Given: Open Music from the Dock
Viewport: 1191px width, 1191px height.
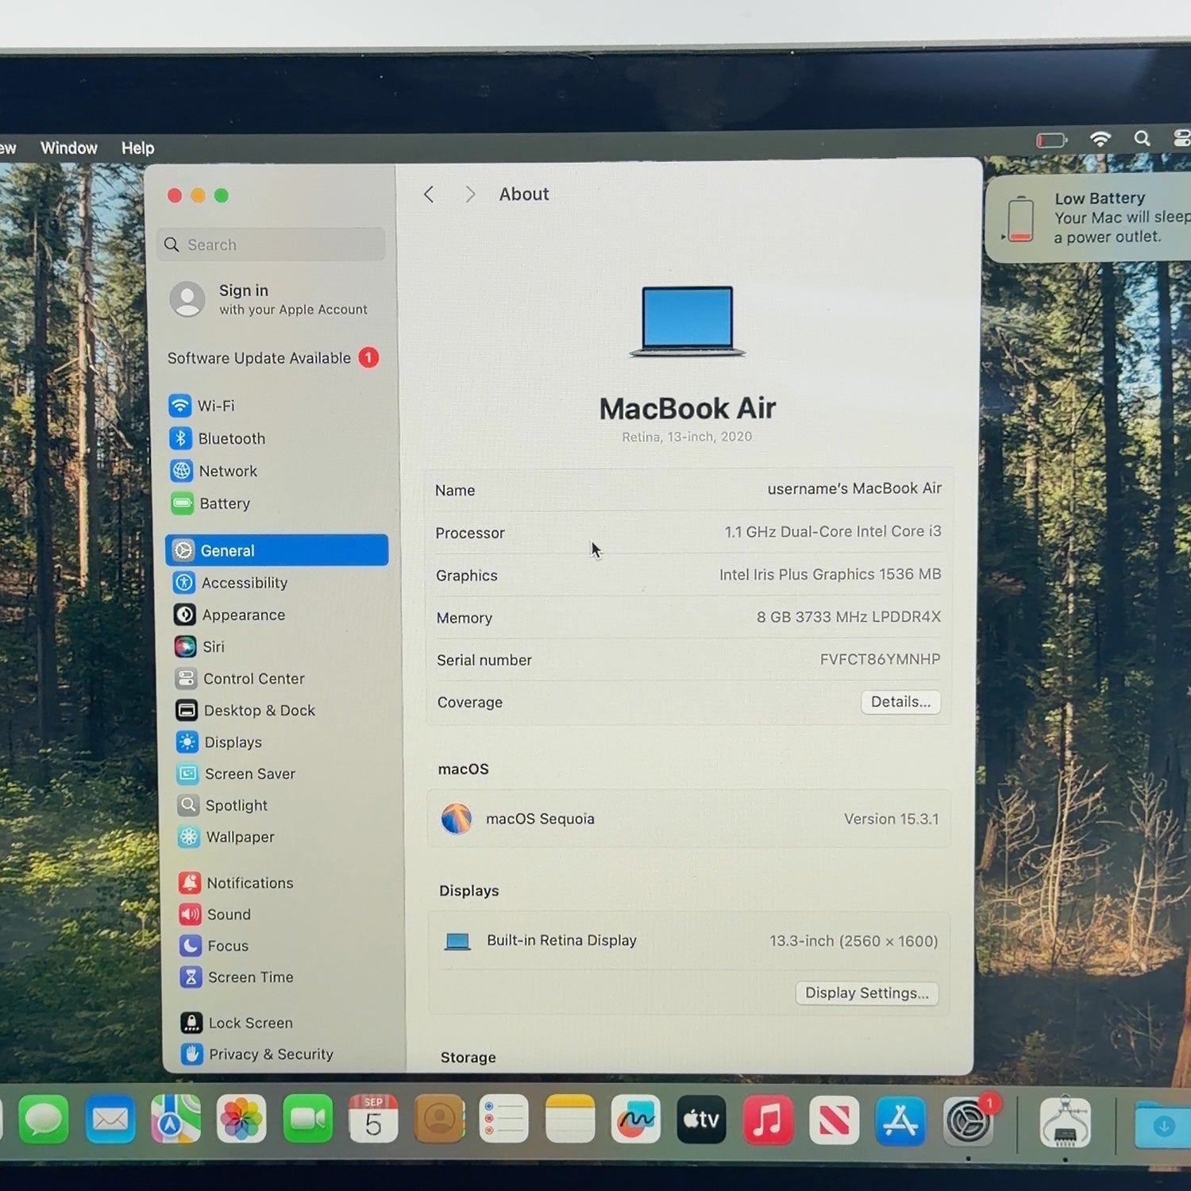Looking at the screenshot, I should (x=768, y=1120).
